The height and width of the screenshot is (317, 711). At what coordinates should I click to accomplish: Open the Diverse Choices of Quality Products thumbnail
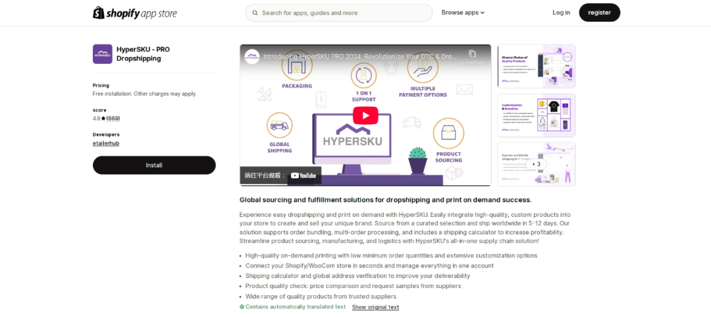tap(536, 66)
